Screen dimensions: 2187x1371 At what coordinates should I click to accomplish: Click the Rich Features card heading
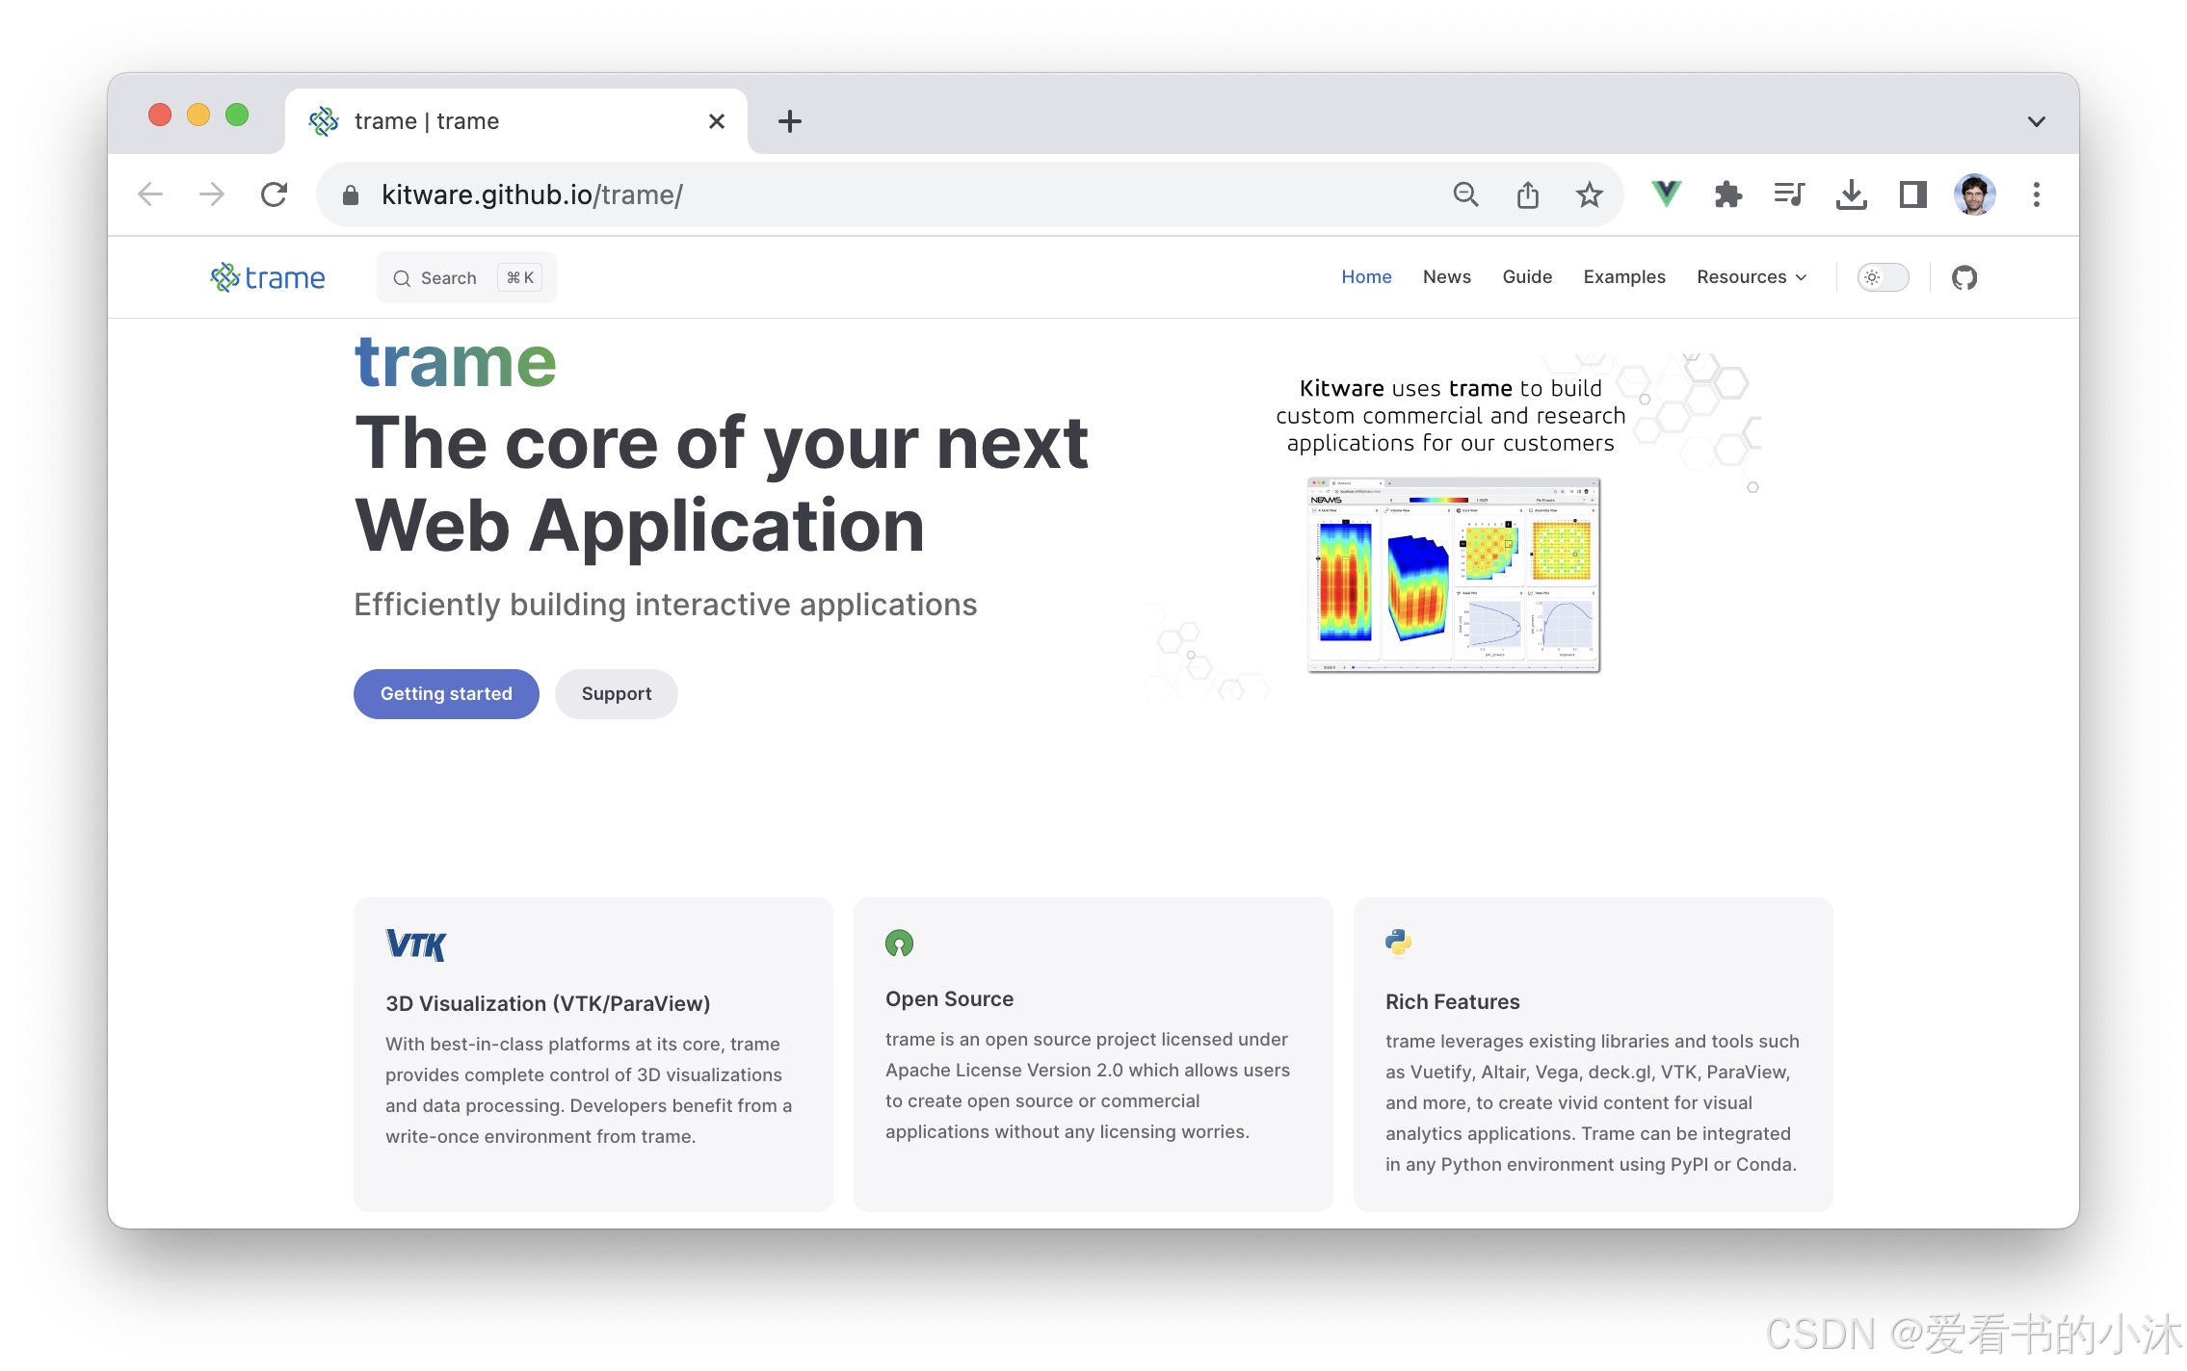(x=1452, y=1002)
